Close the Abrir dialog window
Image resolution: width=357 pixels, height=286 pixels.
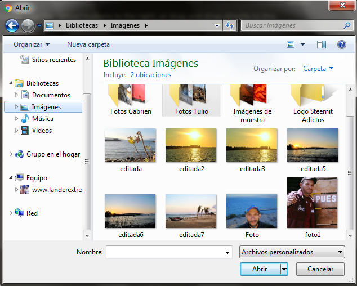click(x=342, y=5)
